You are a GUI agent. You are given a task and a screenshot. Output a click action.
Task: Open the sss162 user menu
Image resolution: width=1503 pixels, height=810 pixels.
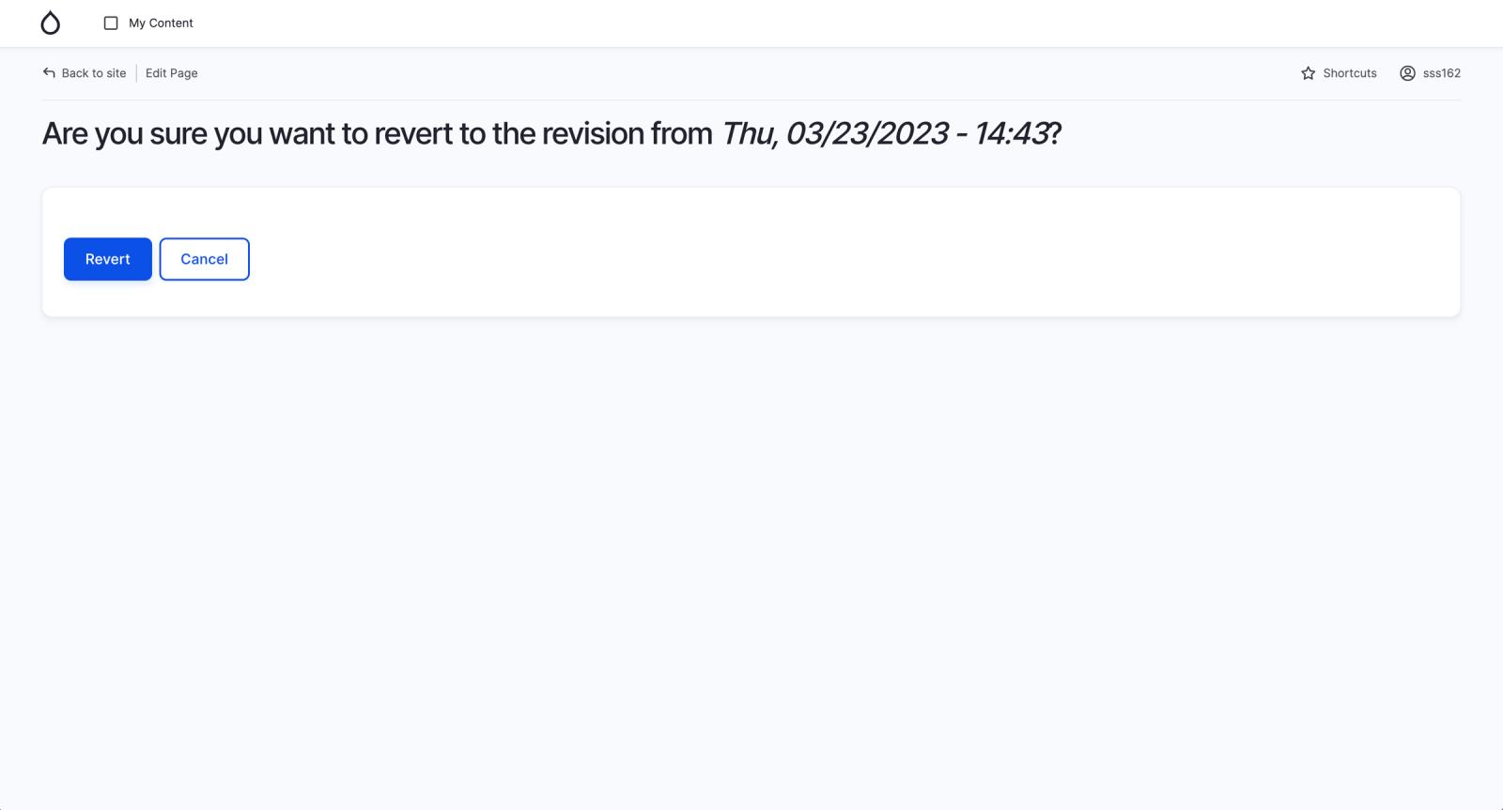tap(1430, 73)
